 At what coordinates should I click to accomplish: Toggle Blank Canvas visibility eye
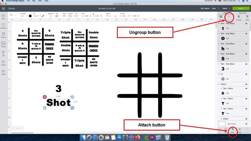246,124
